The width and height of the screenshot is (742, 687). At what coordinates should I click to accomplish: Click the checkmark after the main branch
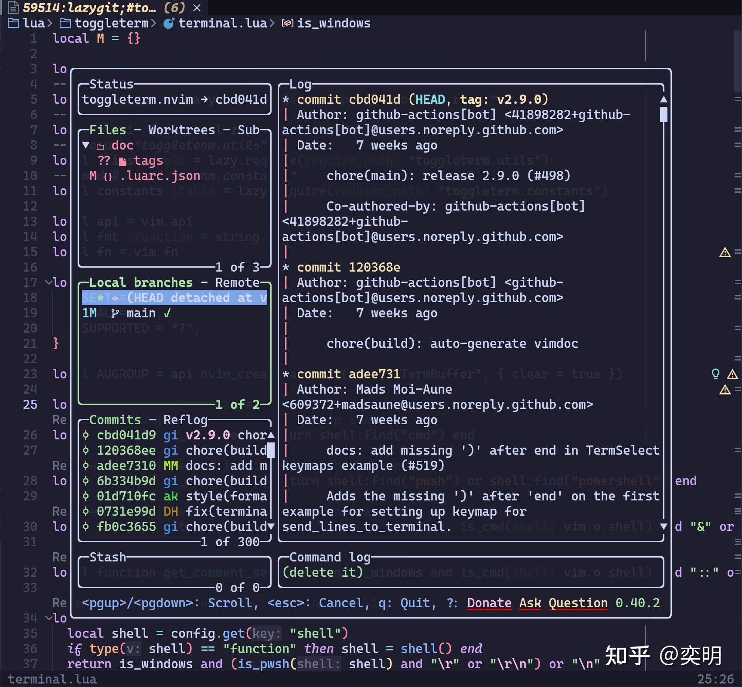pyautogui.click(x=167, y=313)
